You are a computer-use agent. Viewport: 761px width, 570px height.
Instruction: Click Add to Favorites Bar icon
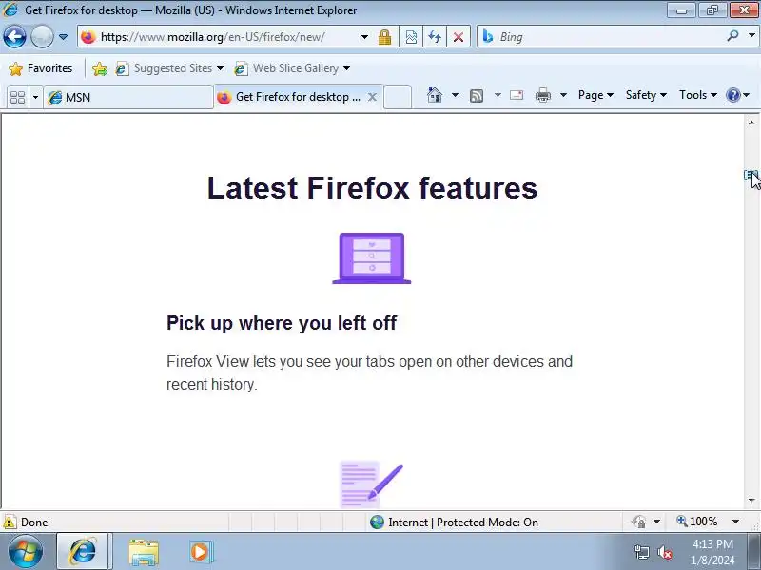100,68
